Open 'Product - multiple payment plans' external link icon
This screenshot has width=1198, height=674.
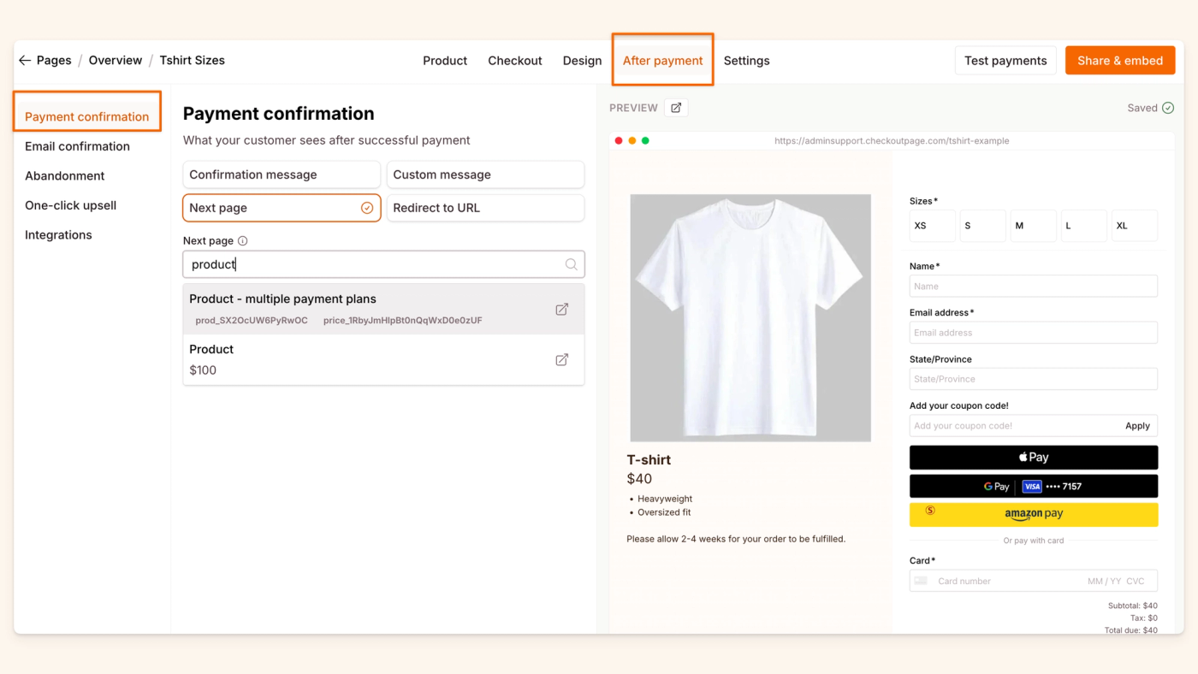click(x=561, y=309)
